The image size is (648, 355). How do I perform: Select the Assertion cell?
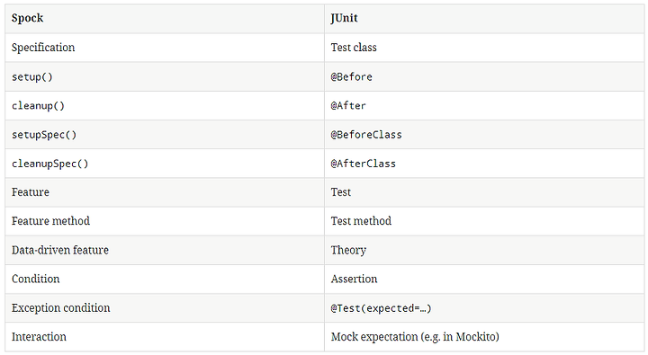pyautogui.click(x=484, y=279)
